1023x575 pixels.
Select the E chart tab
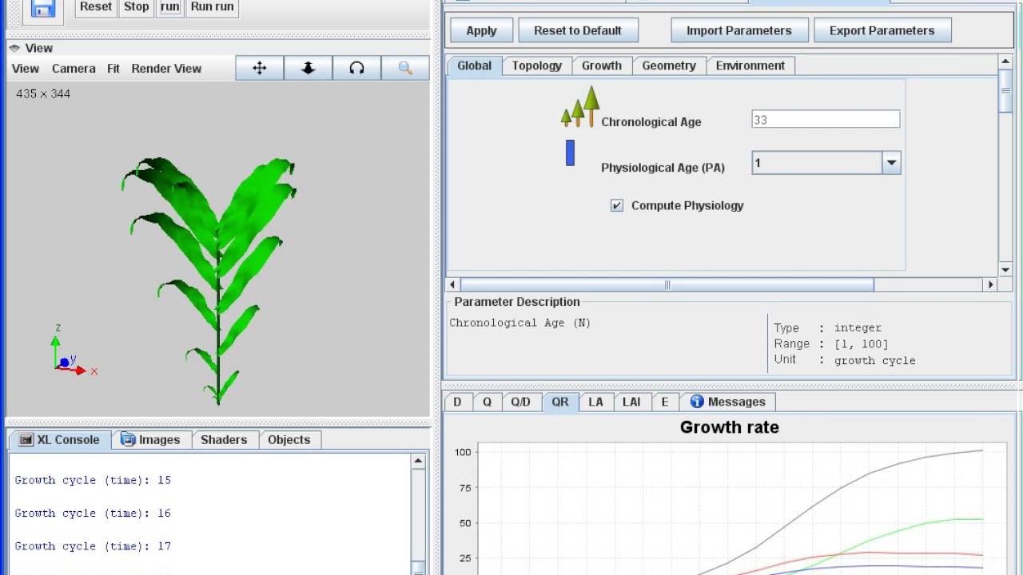[x=665, y=402]
